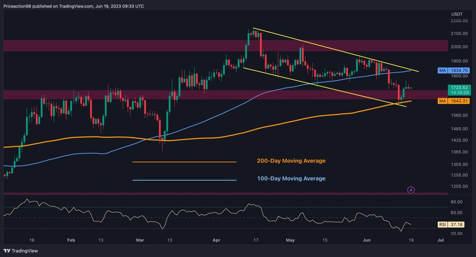Click the 1485.00 price axis label

[459, 129]
